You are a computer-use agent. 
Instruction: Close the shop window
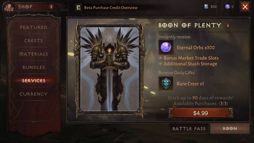click(245, 7)
